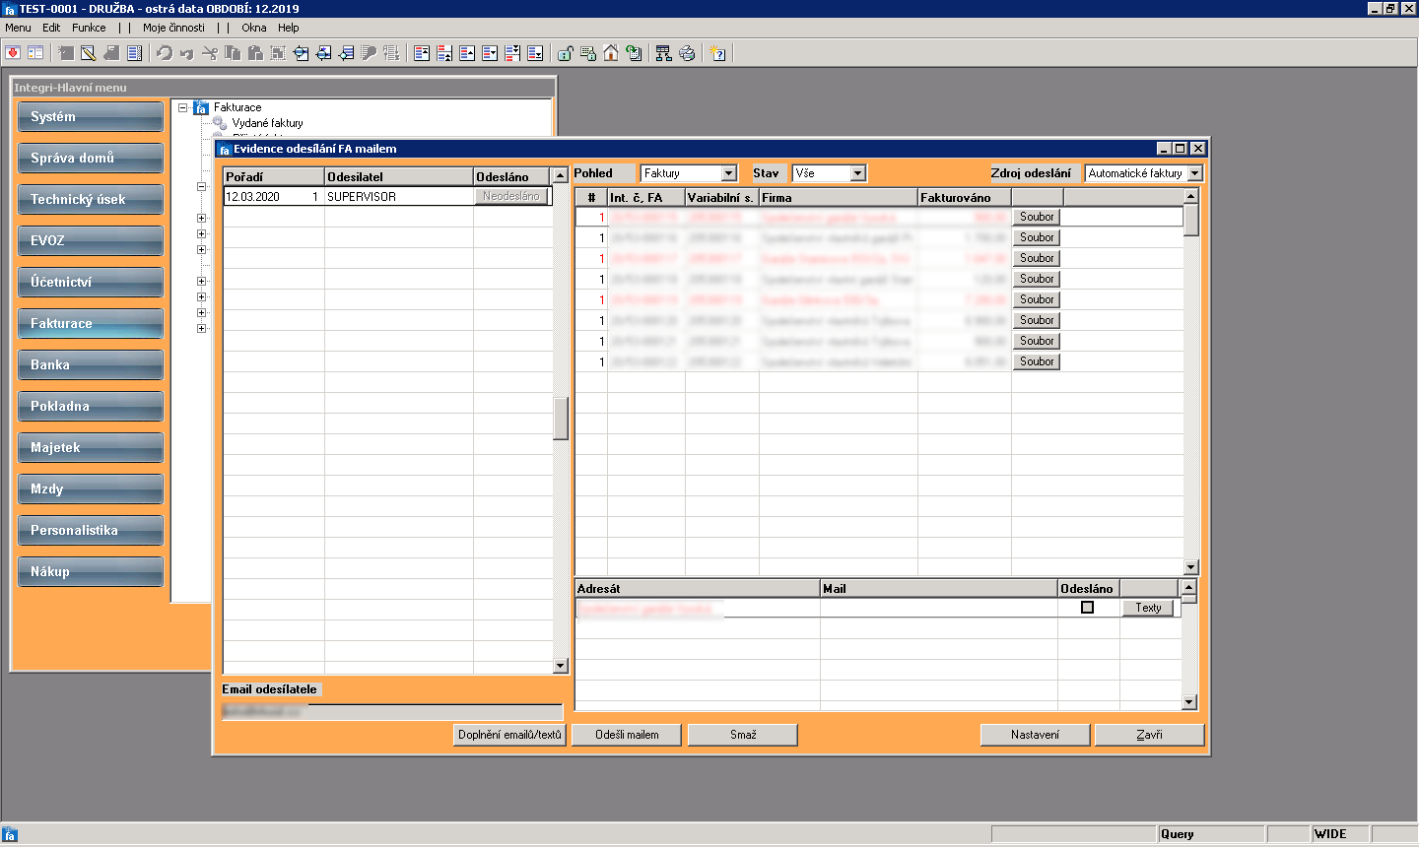Click the Email odesílatele input field
The image size is (1419, 847).
[392, 712]
